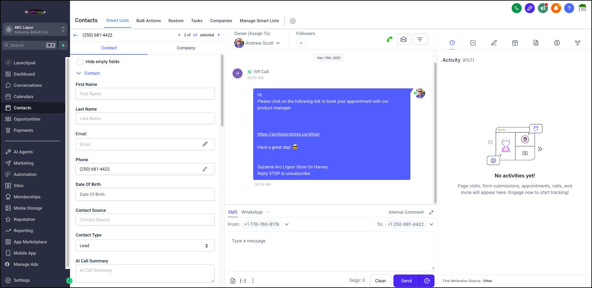Insert a template using the document icon
Screen dimensions: 592x288
[x=233, y=281]
